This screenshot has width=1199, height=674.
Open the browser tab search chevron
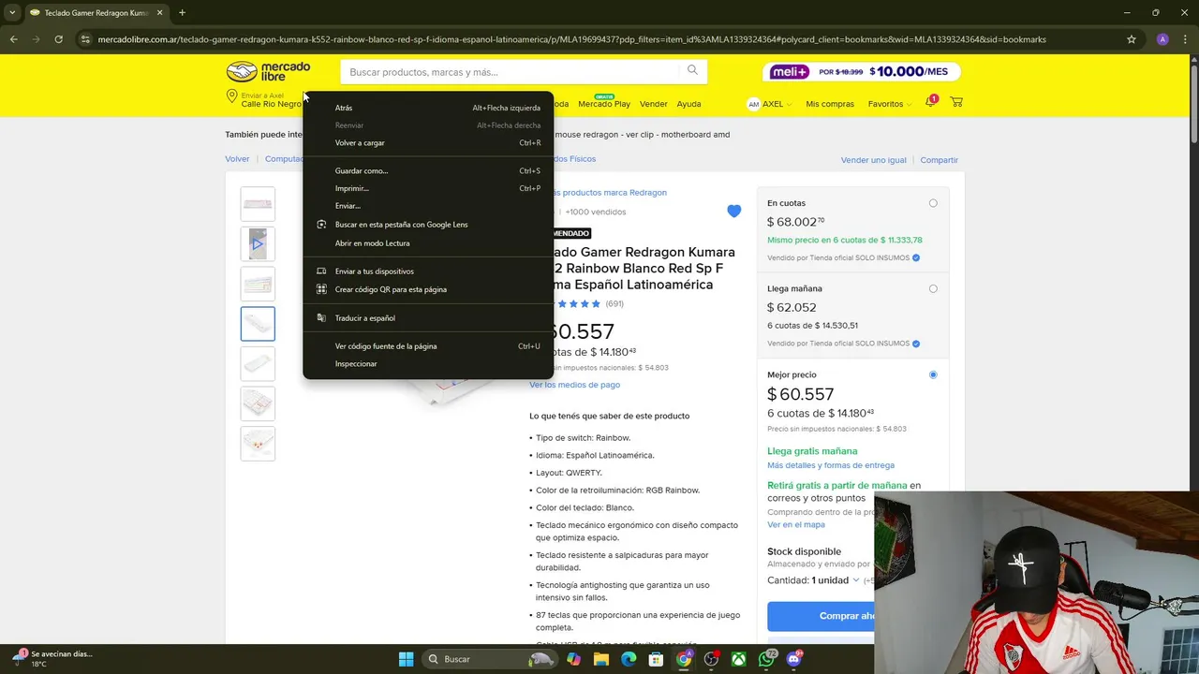click(x=12, y=13)
